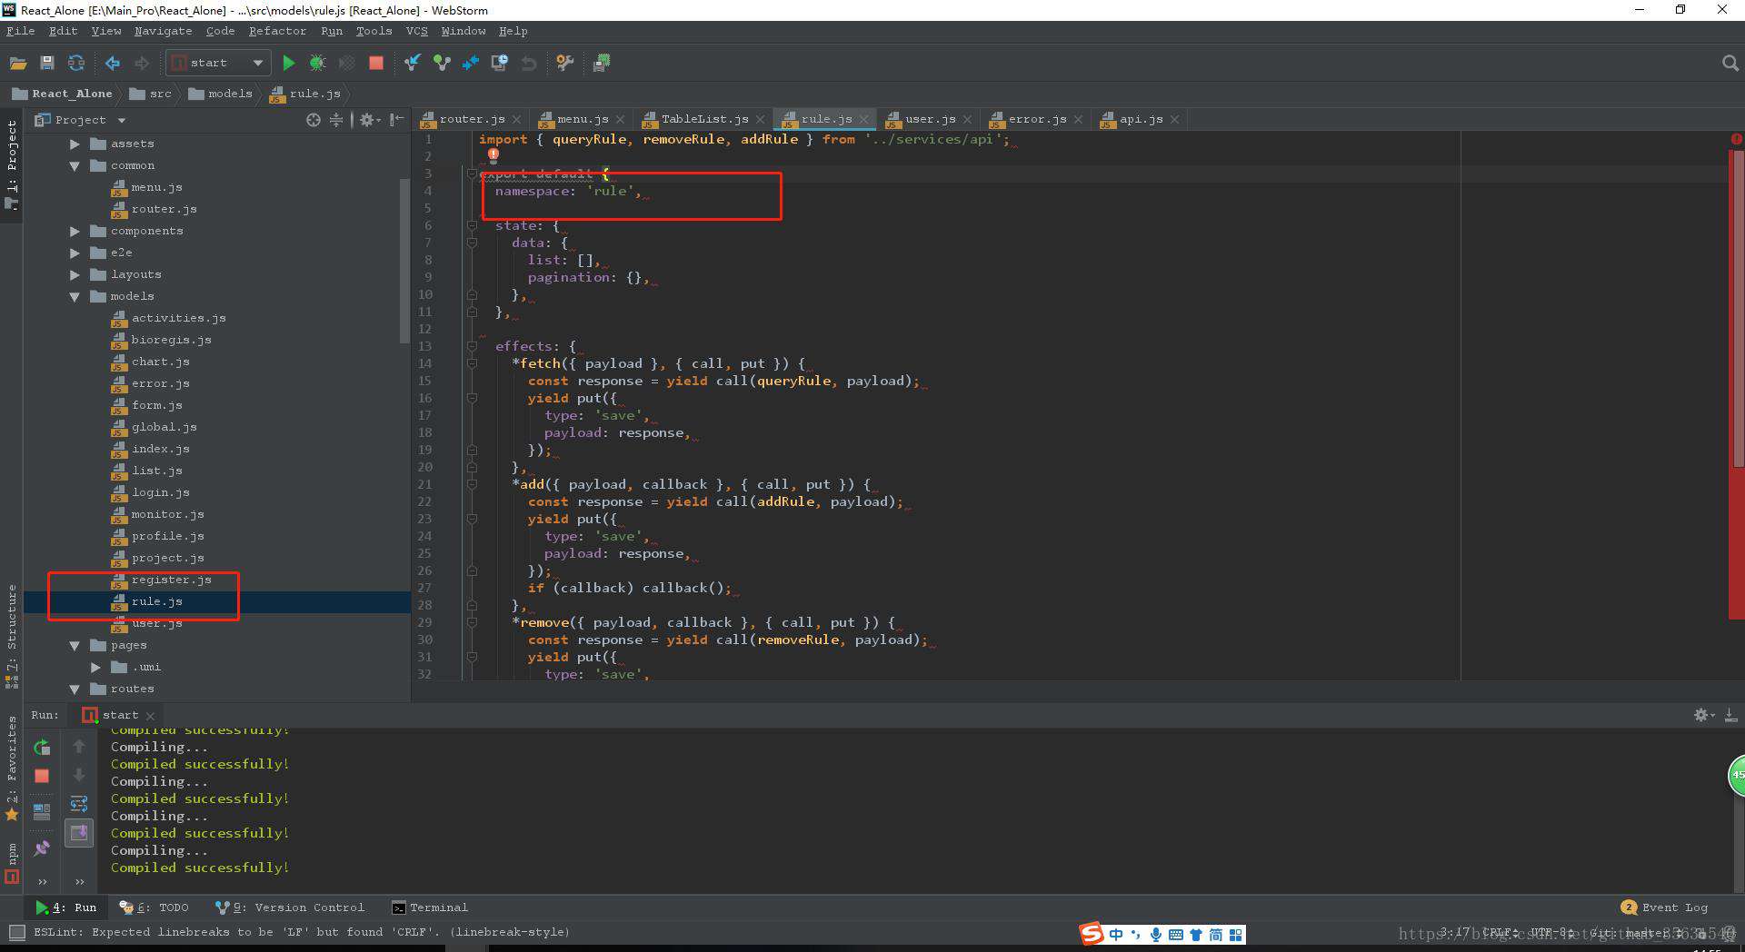Click the src breadcrumb
1745x952 pixels.
[151, 94]
